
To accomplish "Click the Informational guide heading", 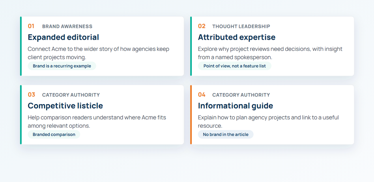I will 235,106.
